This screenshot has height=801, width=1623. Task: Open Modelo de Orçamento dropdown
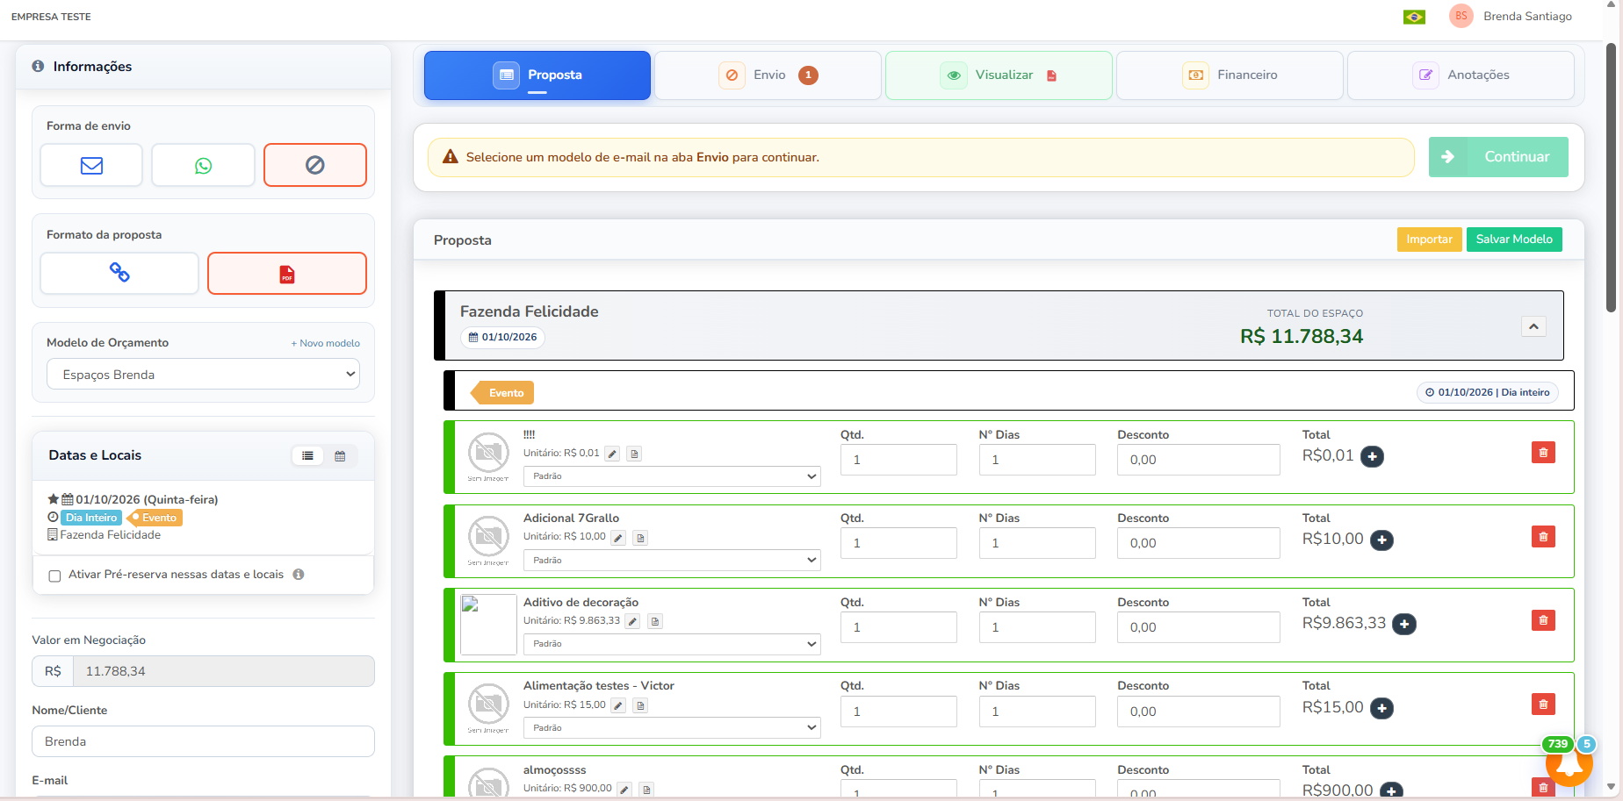coord(203,375)
